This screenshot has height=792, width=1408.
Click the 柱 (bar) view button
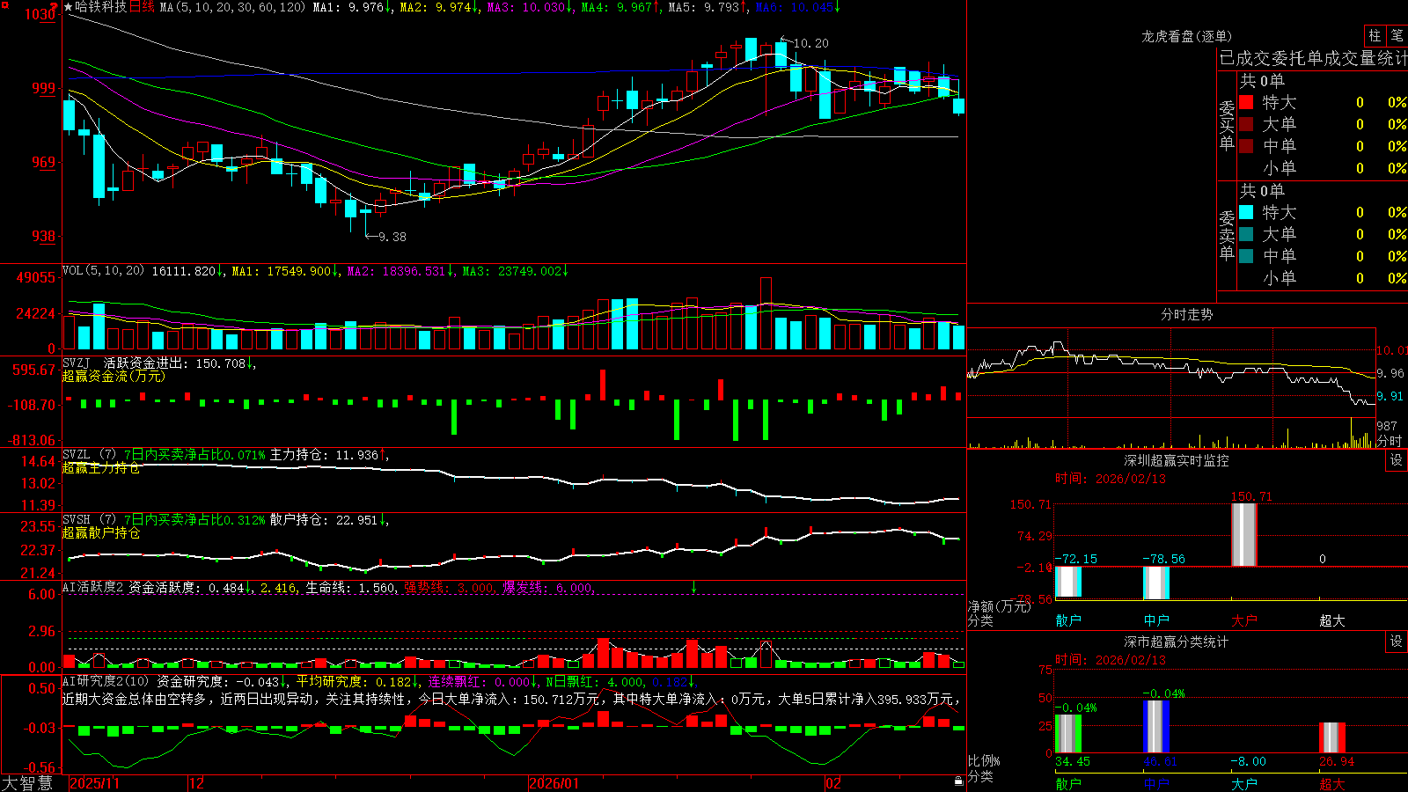click(x=1375, y=36)
